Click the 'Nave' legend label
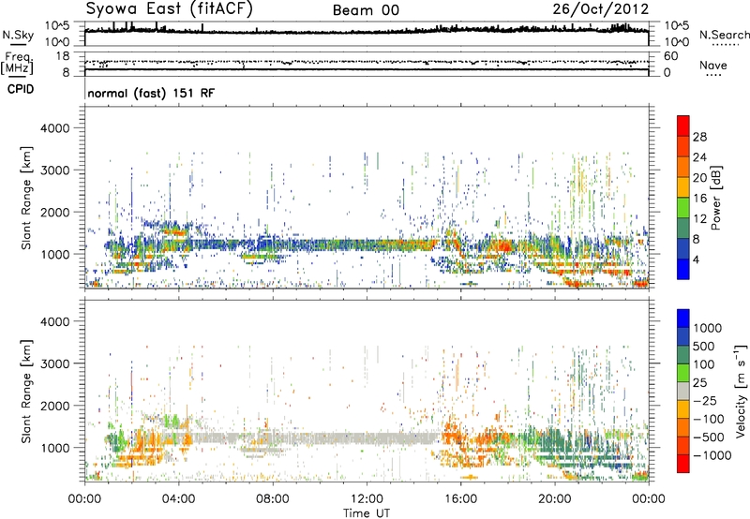Image resolution: width=750 pixels, height=519 pixels. pyautogui.click(x=713, y=66)
